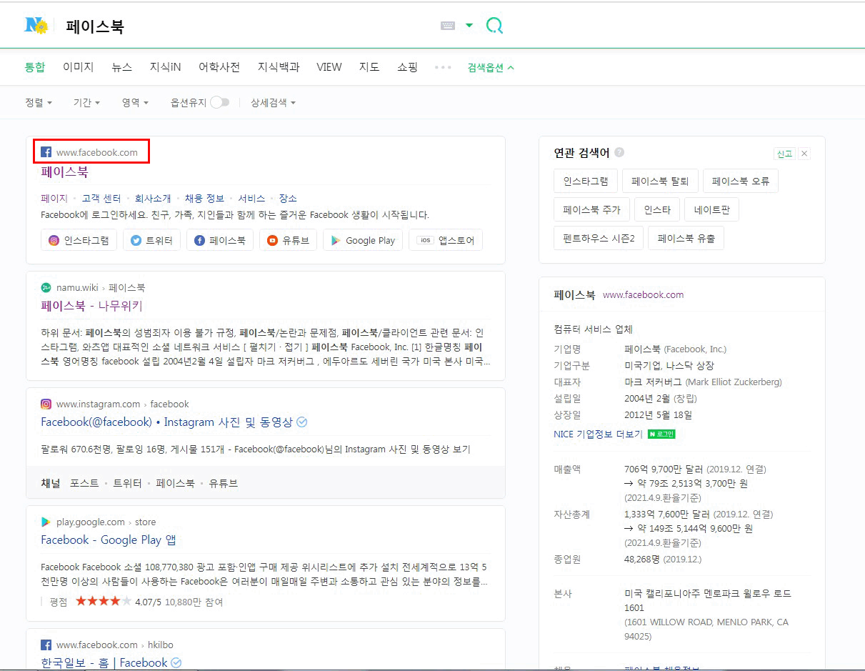Open the 영역 dropdown
Image resolution: width=865 pixels, height=671 pixels.
pyautogui.click(x=135, y=103)
